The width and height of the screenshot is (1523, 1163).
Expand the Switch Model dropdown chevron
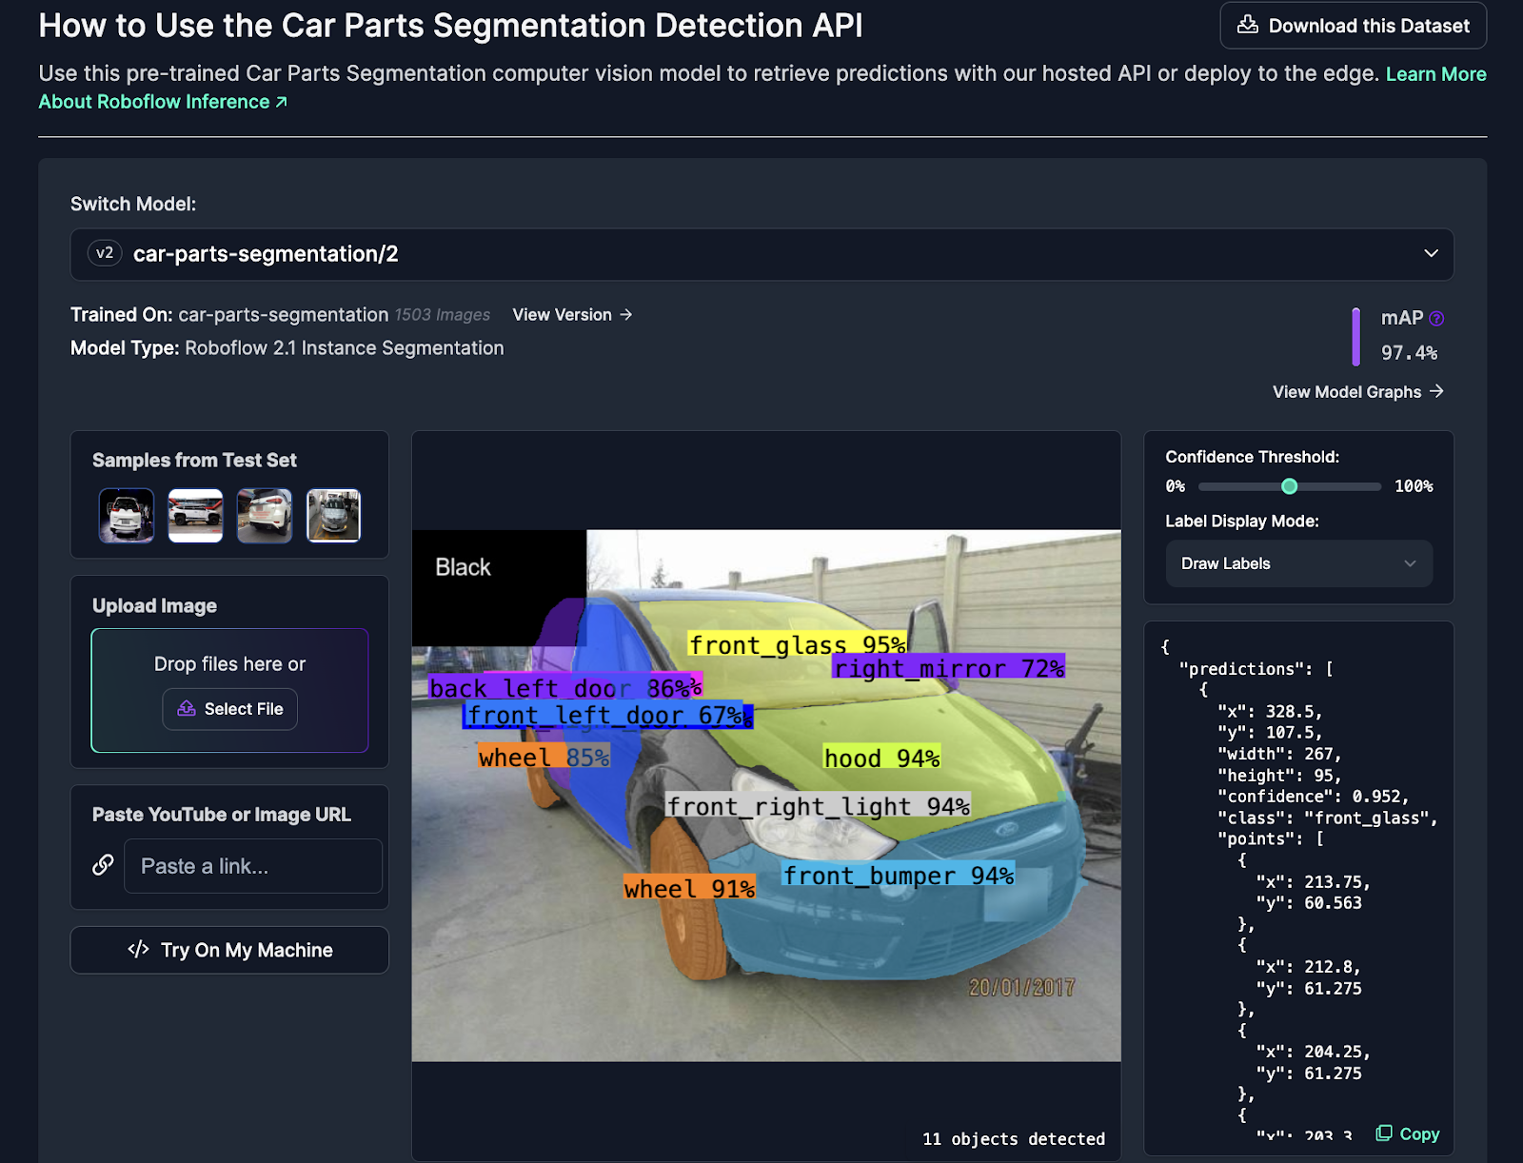[x=1431, y=253]
